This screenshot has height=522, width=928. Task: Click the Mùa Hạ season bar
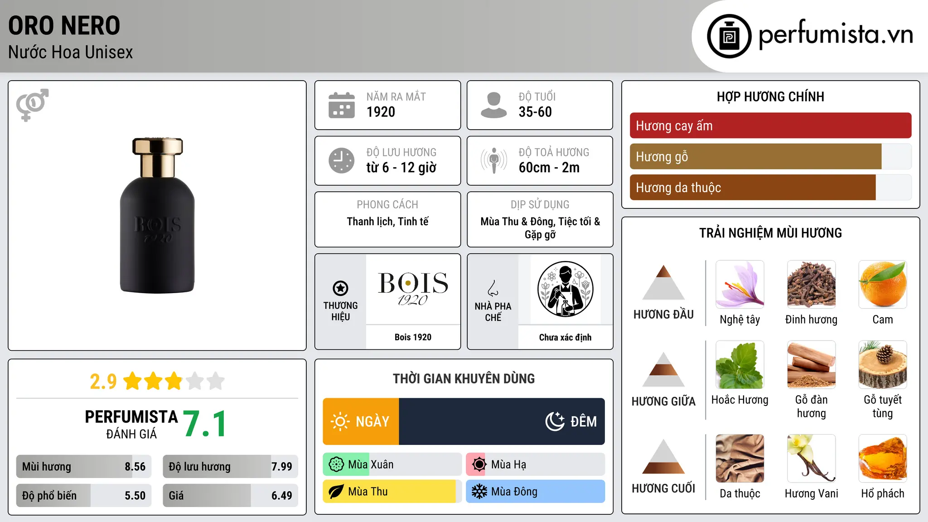[x=535, y=464]
